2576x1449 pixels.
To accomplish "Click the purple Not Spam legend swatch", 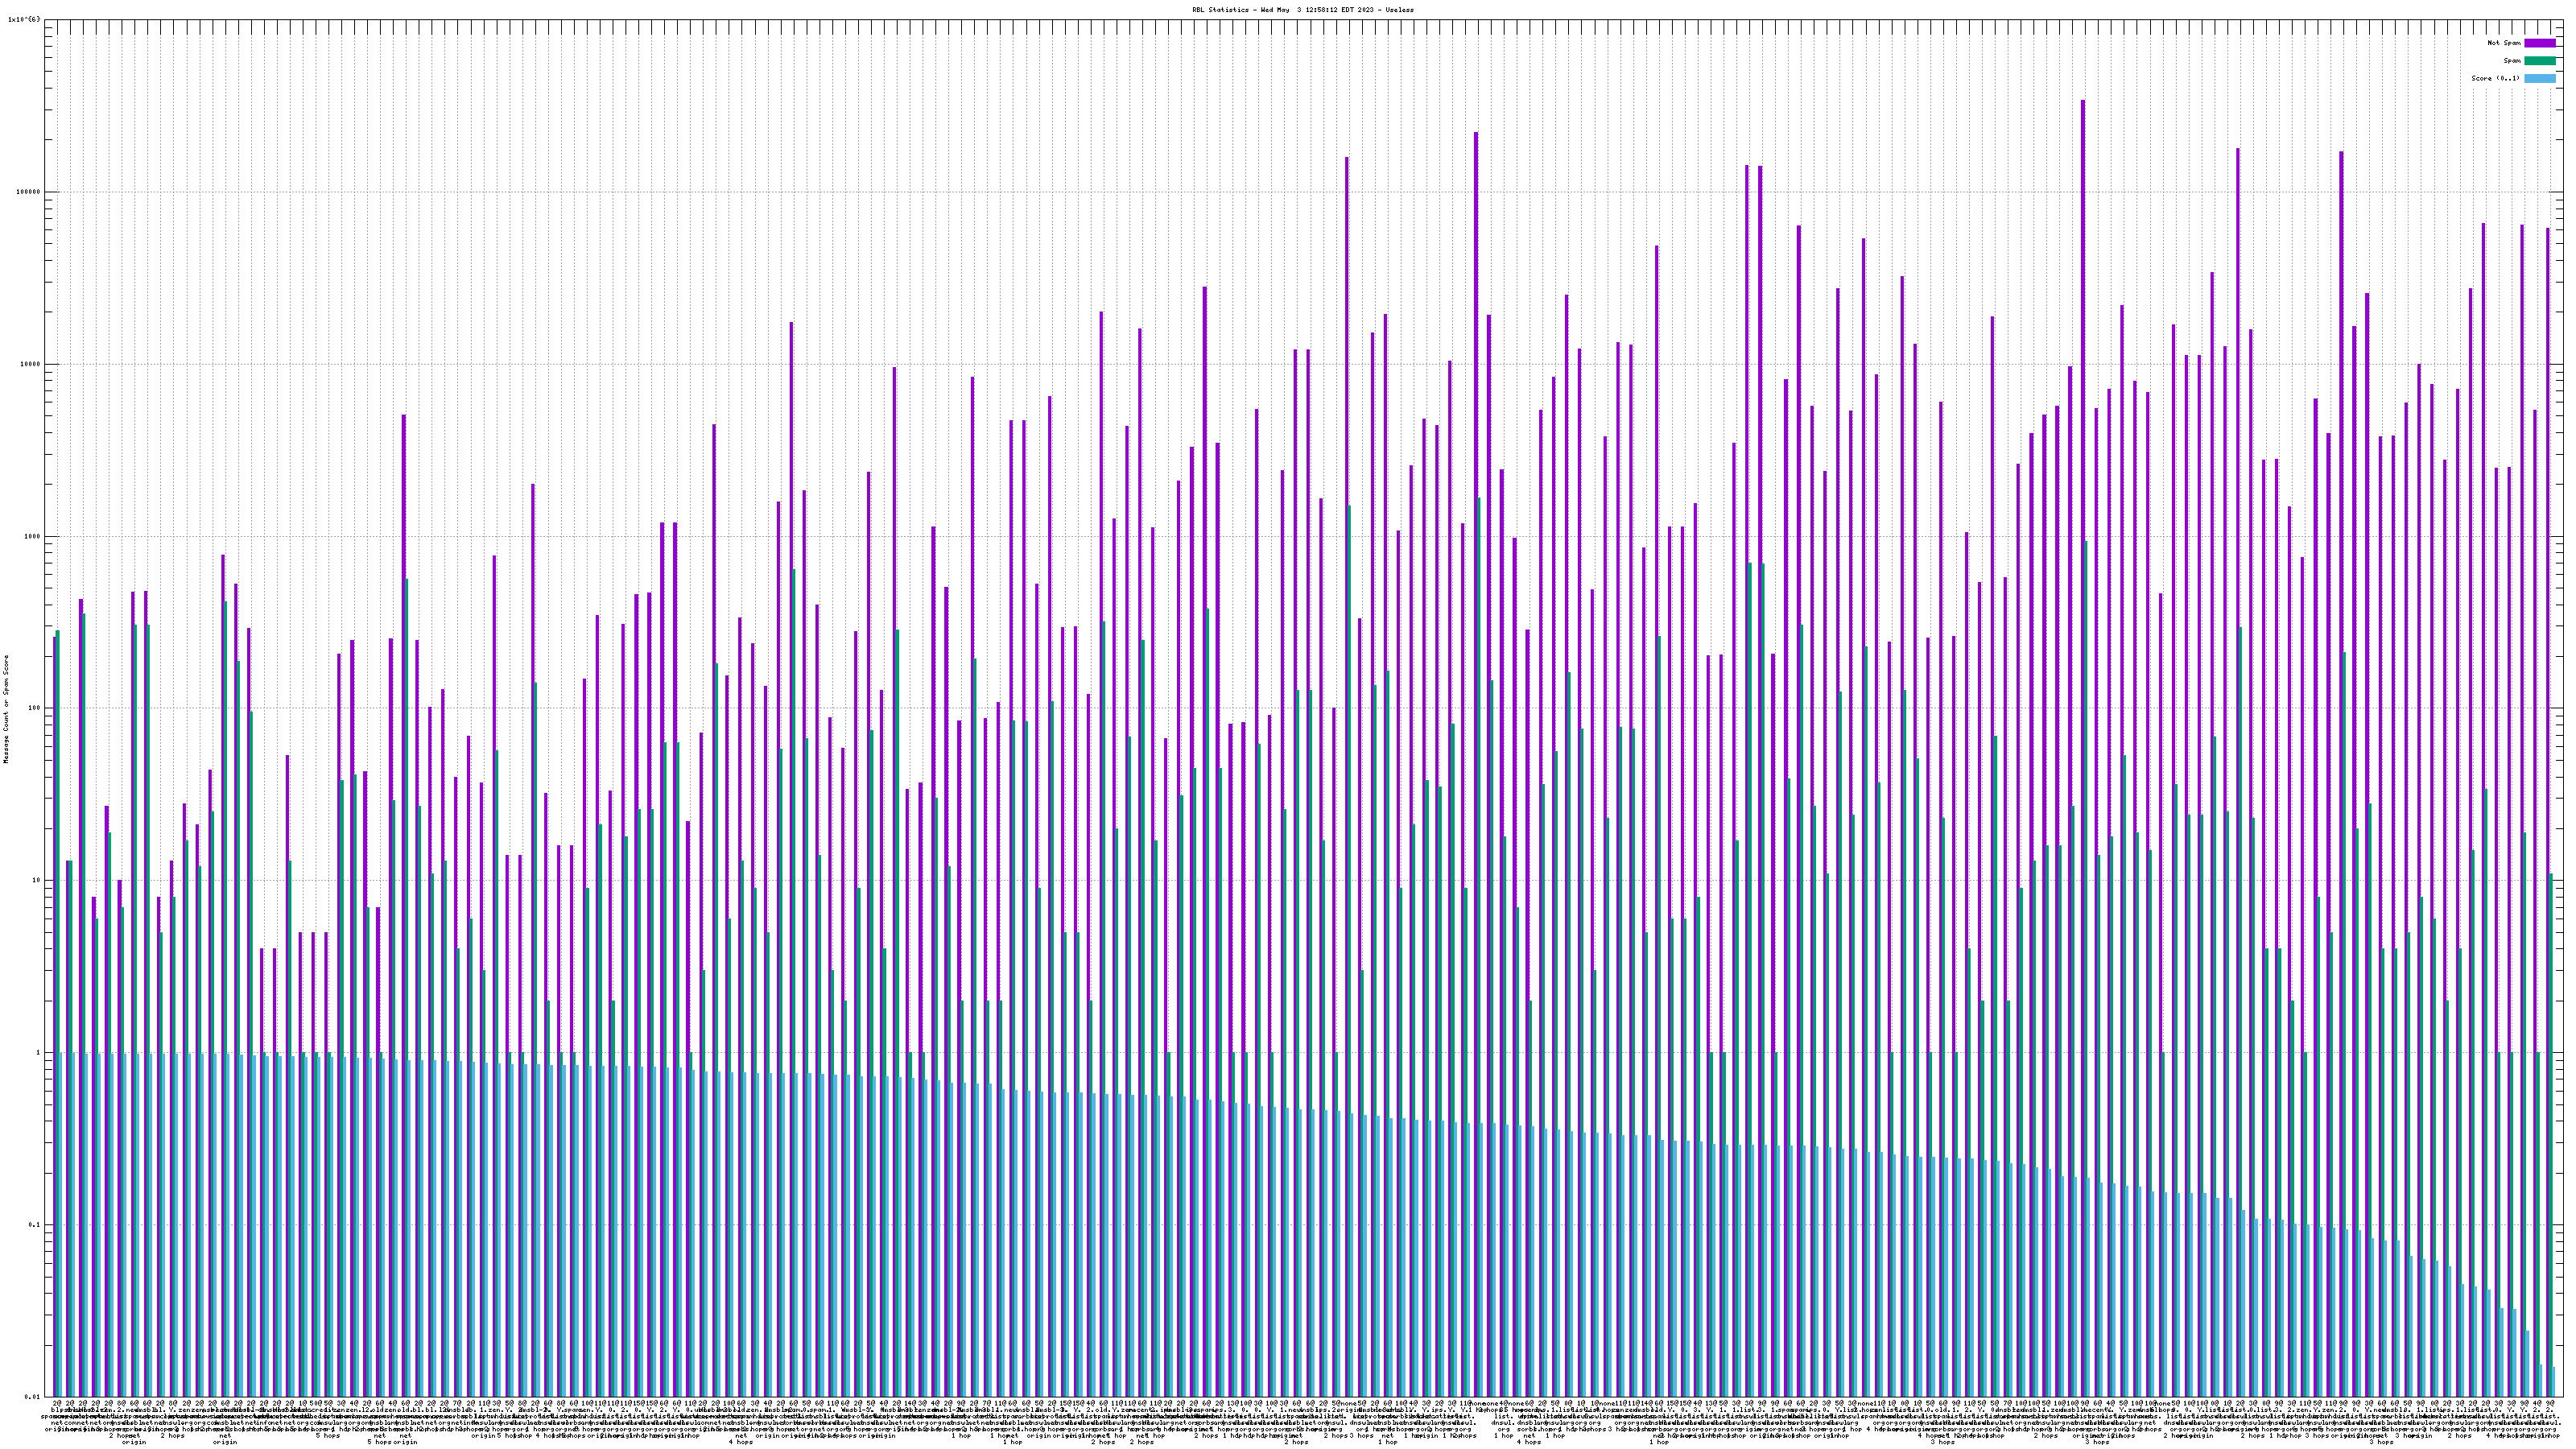I will [2539, 43].
